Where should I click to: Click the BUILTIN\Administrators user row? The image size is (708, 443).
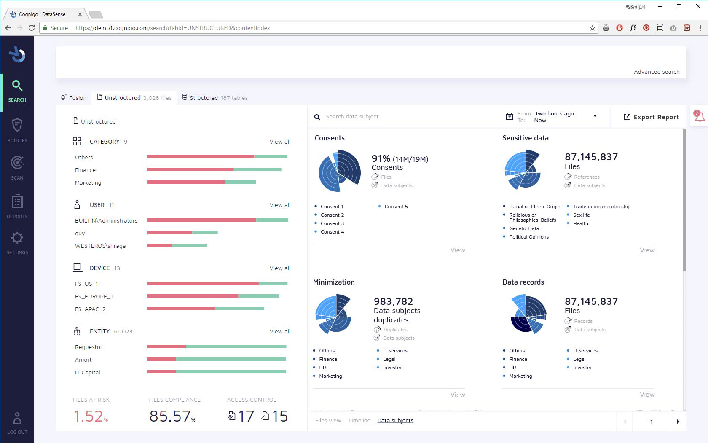click(181, 220)
